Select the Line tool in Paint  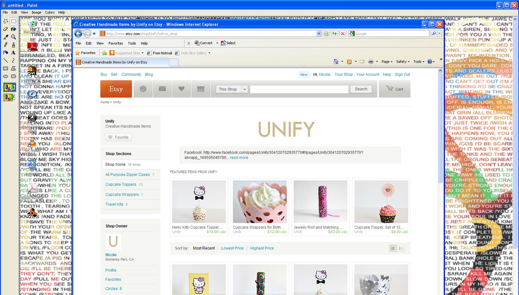coord(6,60)
